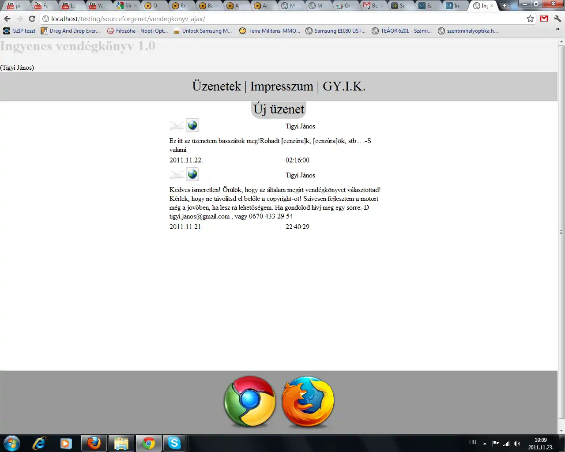Open the 'Unlock Samsung M...' bookmark
Image resolution: width=565 pixels, height=452 pixels.
203,31
